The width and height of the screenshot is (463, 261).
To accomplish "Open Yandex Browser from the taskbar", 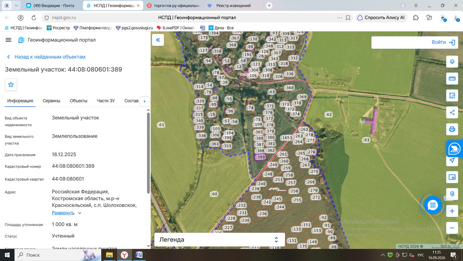I will pos(124,255).
